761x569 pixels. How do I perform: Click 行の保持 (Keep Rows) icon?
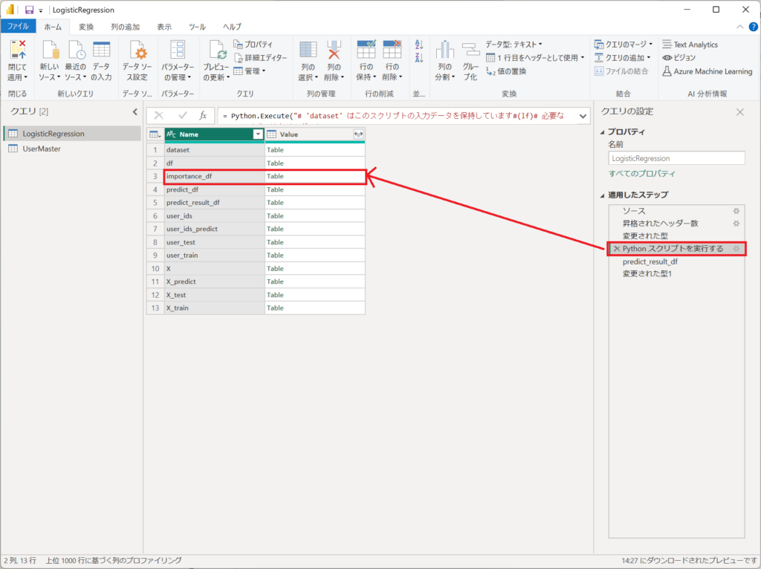pyautogui.click(x=366, y=50)
